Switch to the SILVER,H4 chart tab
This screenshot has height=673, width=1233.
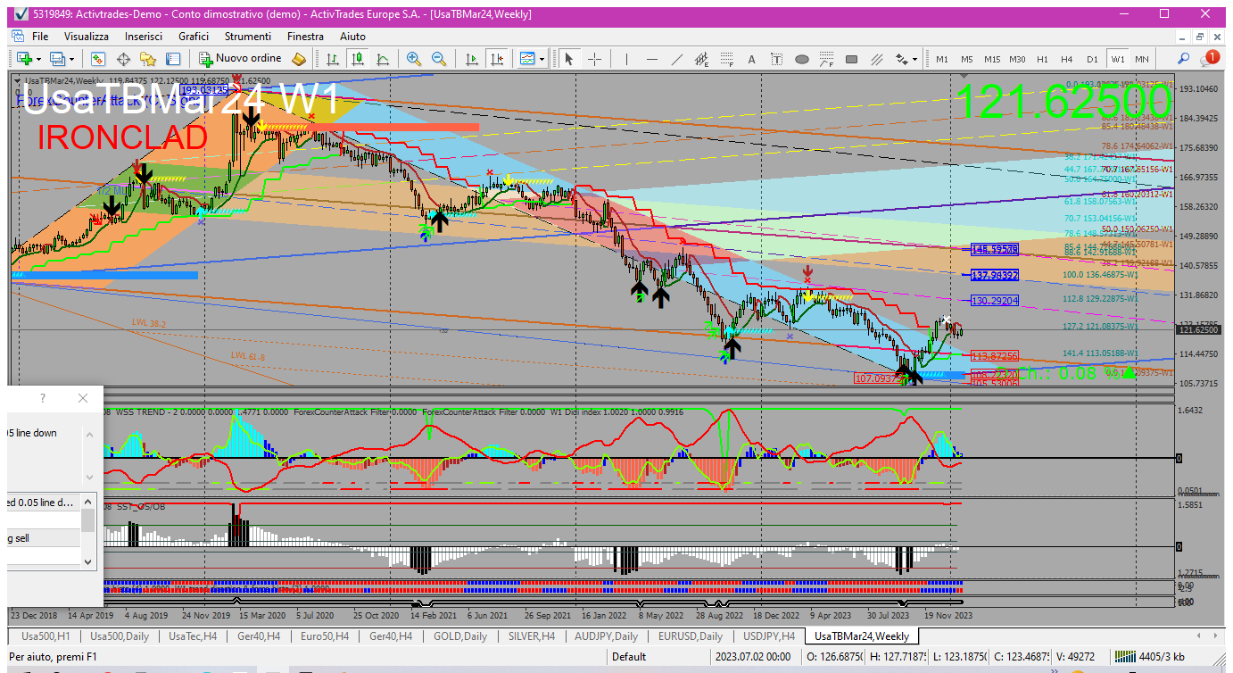(531, 636)
